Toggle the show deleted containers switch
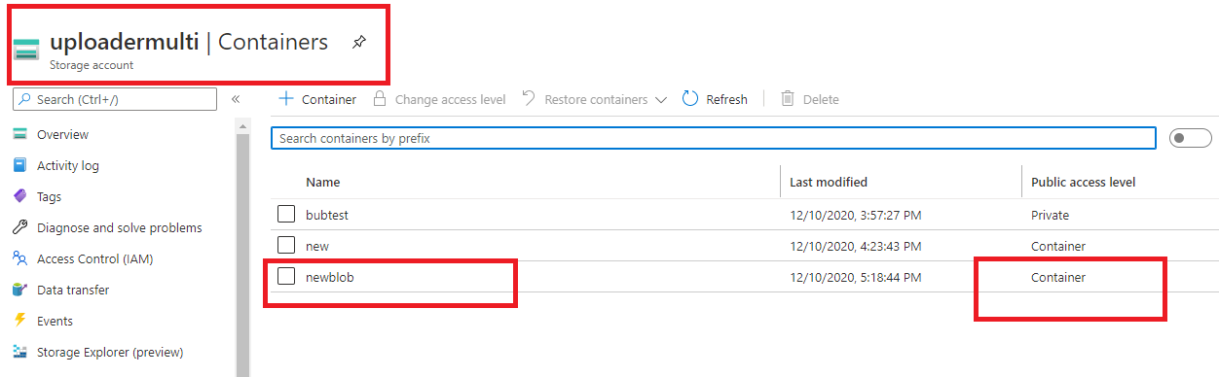 click(x=1190, y=138)
